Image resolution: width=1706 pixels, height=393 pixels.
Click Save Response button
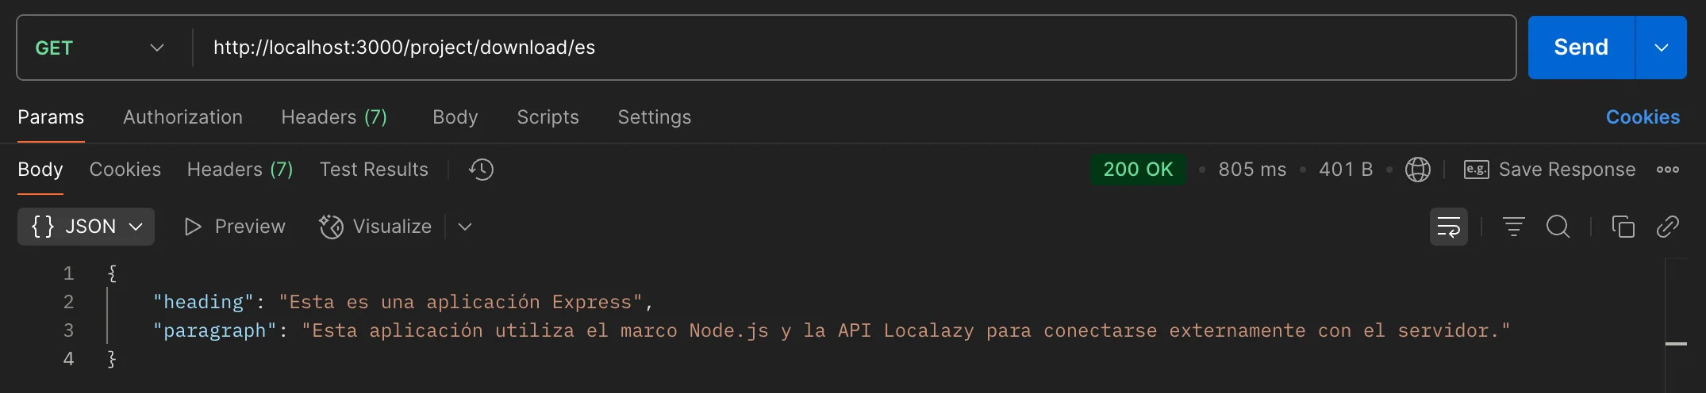[x=1550, y=170]
